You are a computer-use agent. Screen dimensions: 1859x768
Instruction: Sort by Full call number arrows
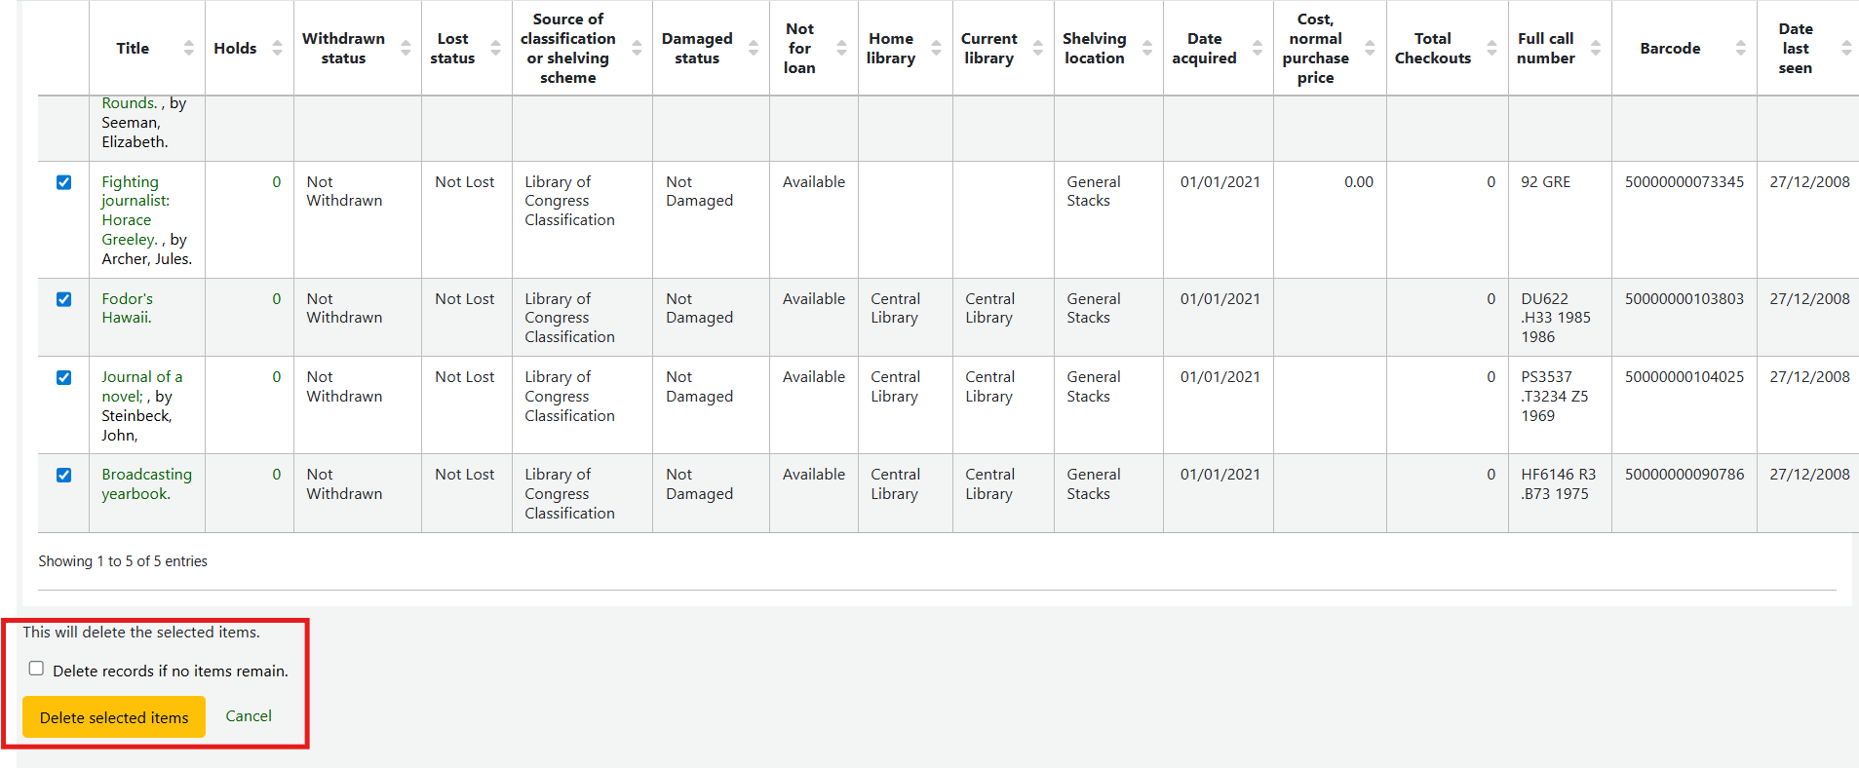pos(1595,48)
